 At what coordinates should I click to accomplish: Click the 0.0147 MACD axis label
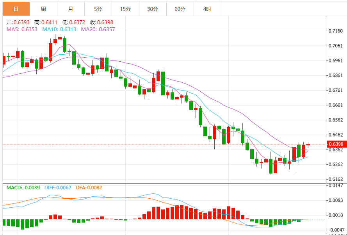pyautogui.click(x=336, y=186)
